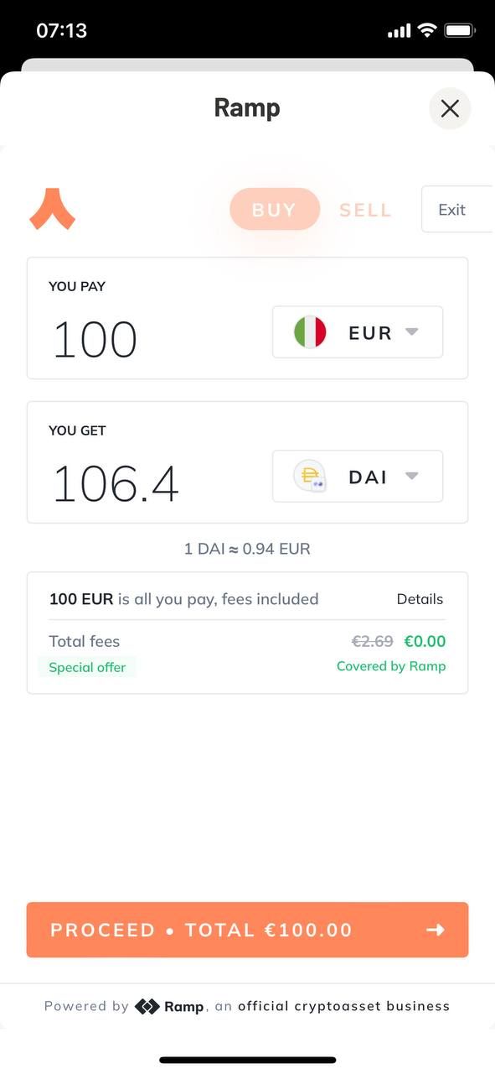This screenshot has width=495, height=1074.
Task: Tap the Italian flag icon next to EUR
Action: tap(310, 332)
